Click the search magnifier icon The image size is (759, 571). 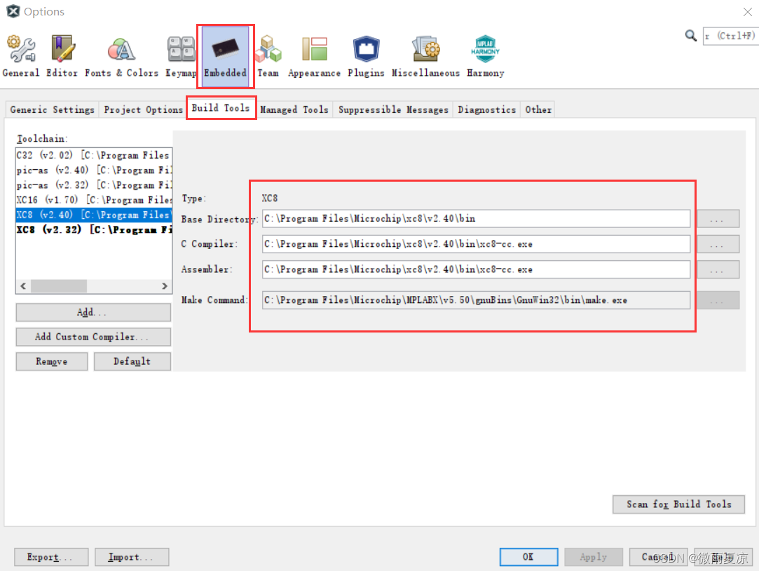691,35
